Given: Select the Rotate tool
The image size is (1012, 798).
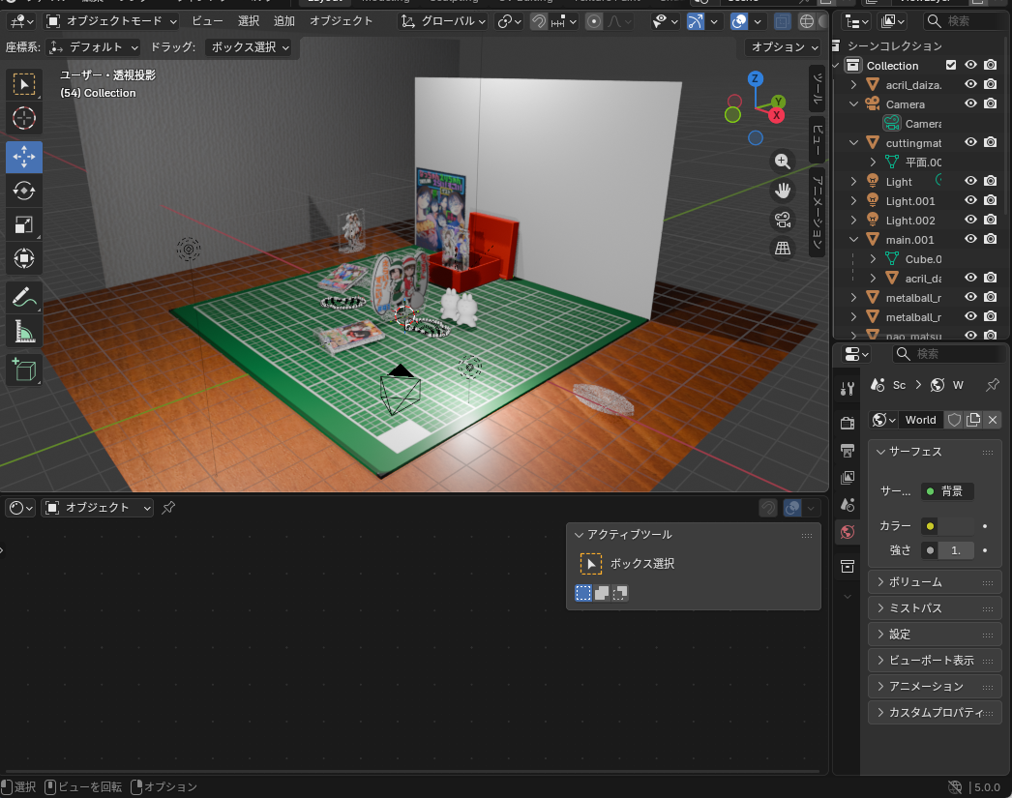Looking at the screenshot, I should [x=24, y=191].
